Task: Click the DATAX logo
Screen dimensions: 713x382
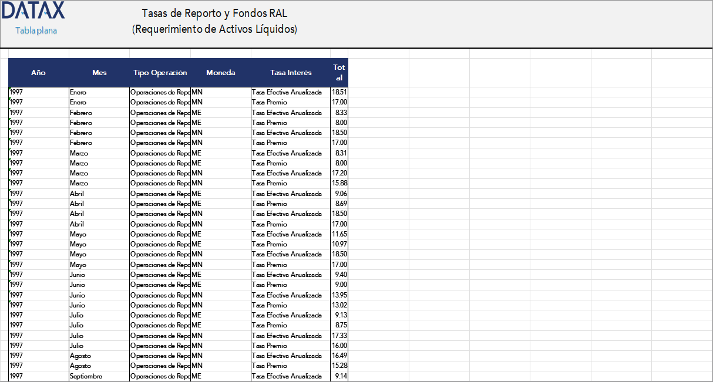Action: pos(33,11)
